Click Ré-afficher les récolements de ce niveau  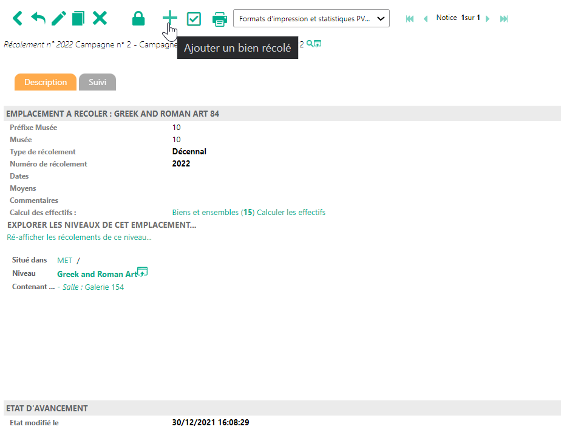[79, 238]
